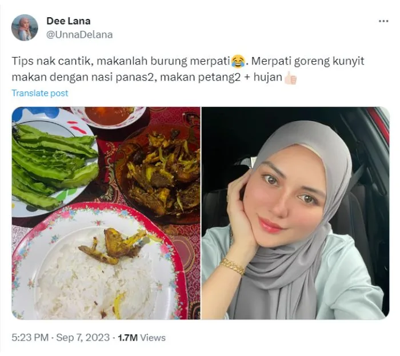Click the word Views in the footer

pyautogui.click(x=153, y=338)
